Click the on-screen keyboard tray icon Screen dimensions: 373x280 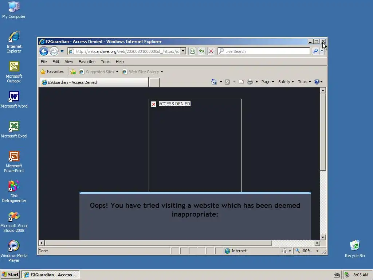(x=337, y=275)
